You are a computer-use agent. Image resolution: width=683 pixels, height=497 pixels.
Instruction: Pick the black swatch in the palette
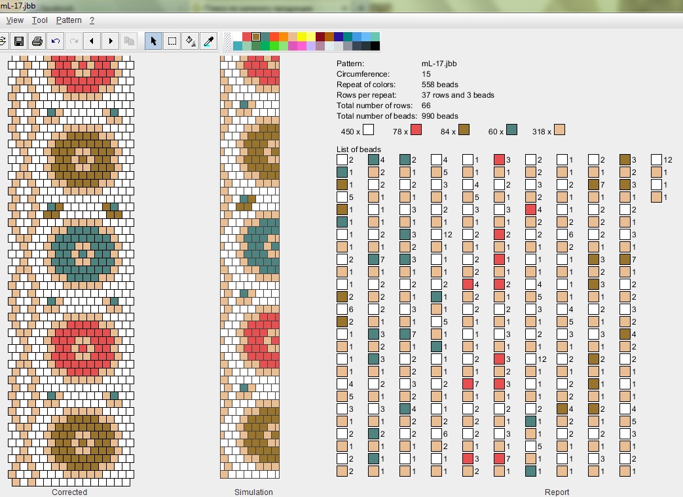pyautogui.click(x=375, y=46)
